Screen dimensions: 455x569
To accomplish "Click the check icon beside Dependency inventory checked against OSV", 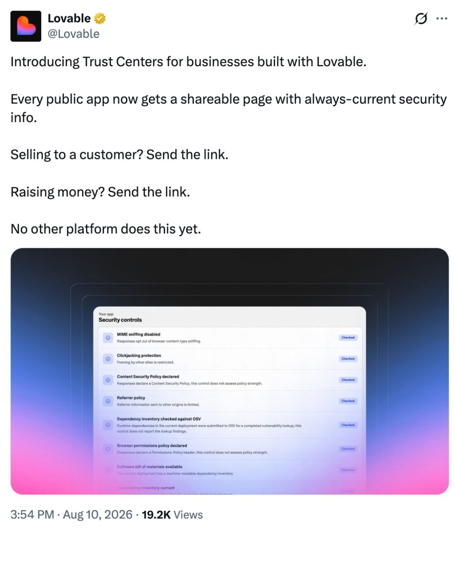I will click(108, 425).
